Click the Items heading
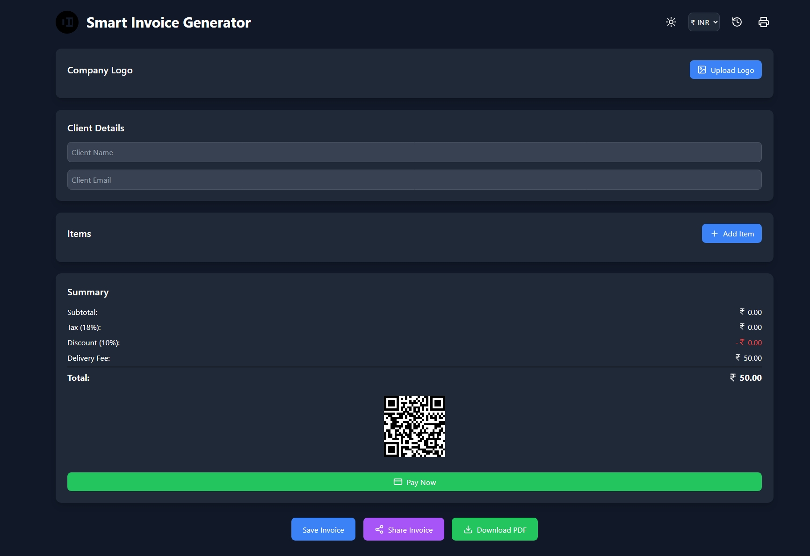Image resolution: width=810 pixels, height=556 pixels. 79,234
